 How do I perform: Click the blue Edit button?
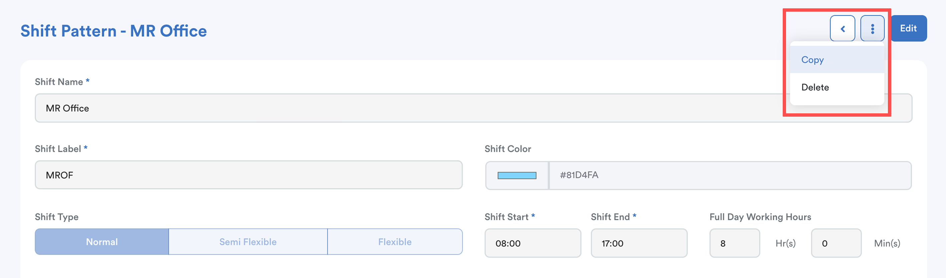[908, 29]
